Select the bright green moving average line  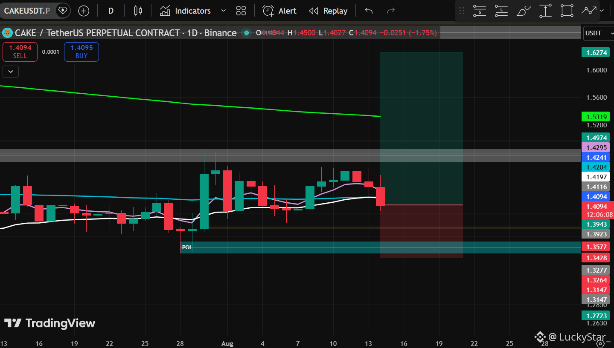pyautogui.click(x=190, y=103)
